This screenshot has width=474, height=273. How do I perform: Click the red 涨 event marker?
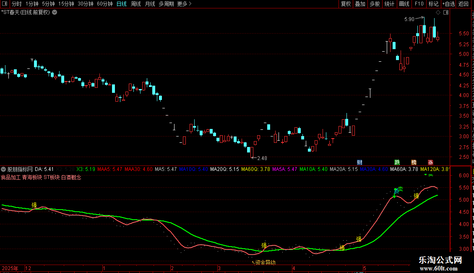click(430, 163)
